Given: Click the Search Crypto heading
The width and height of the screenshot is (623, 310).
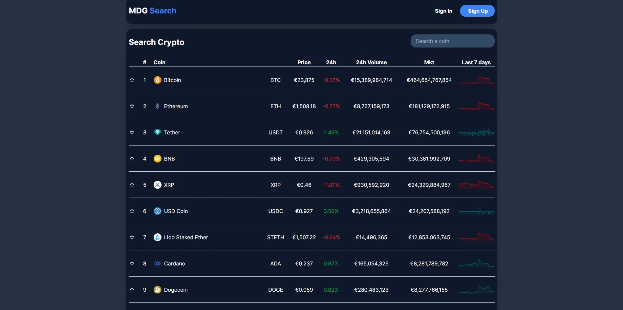Looking at the screenshot, I should click(157, 42).
